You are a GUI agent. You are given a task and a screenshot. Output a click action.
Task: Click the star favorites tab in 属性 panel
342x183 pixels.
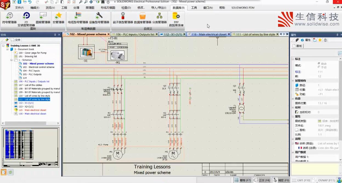click(320, 40)
